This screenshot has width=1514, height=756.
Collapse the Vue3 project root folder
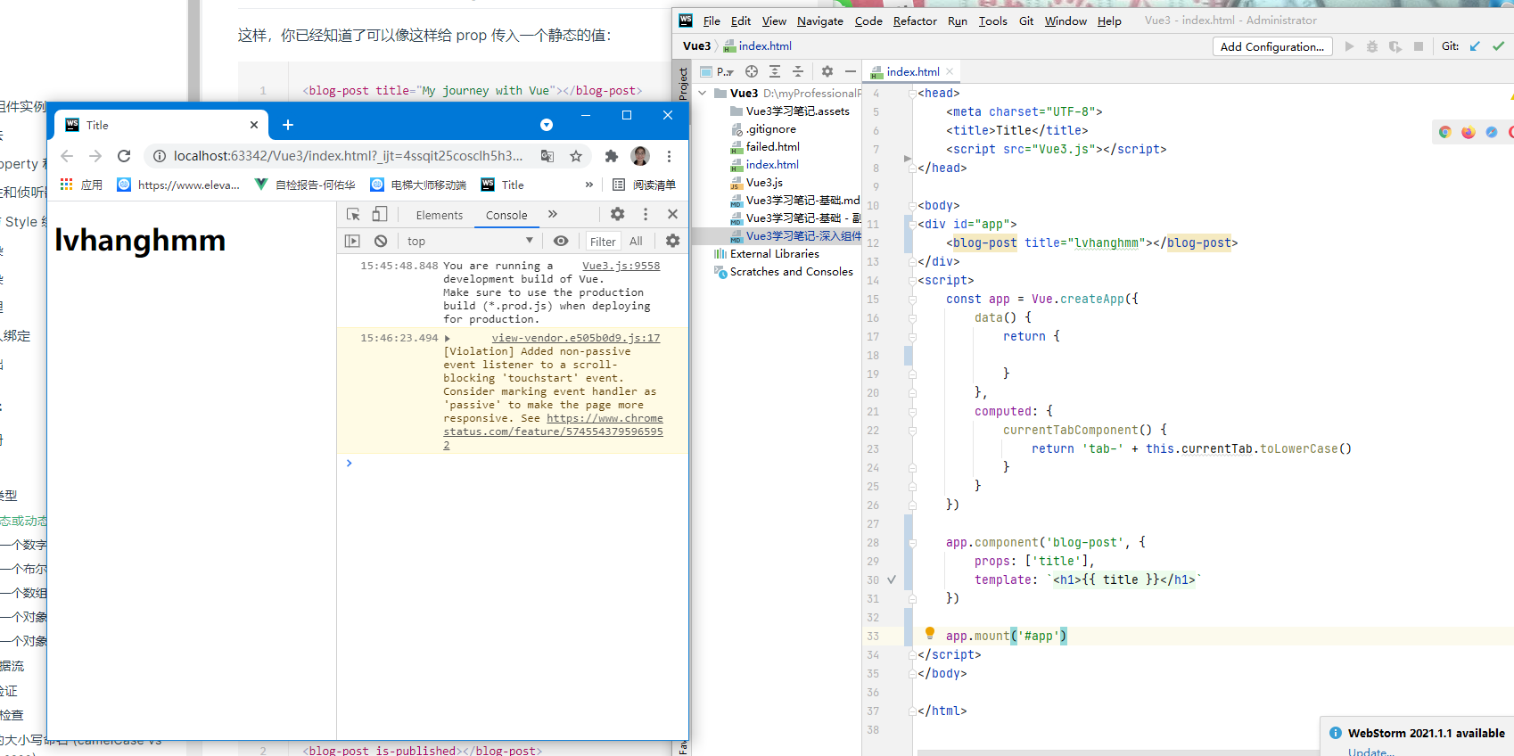pos(703,93)
